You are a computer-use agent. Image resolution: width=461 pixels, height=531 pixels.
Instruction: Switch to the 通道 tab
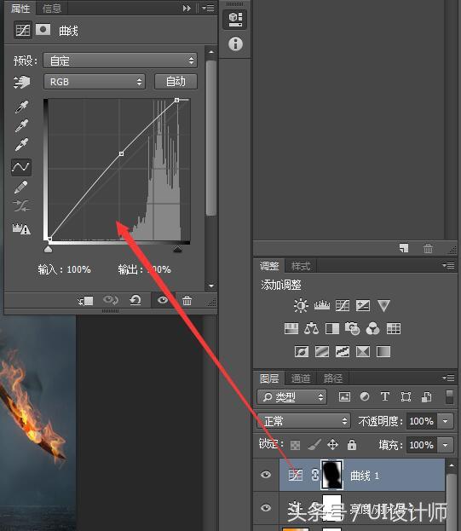[x=301, y=378]
